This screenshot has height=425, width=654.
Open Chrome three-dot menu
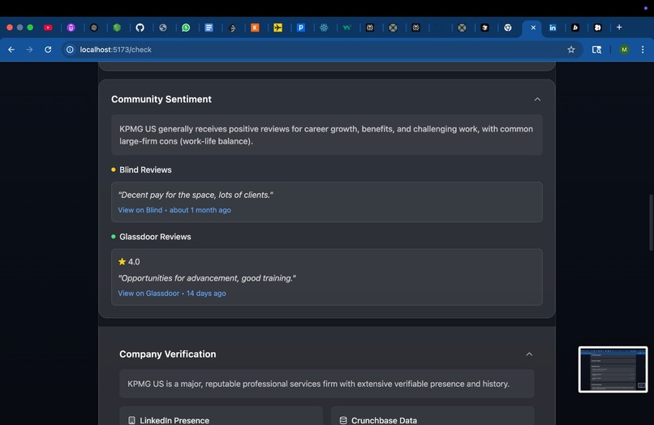(643, 49)
